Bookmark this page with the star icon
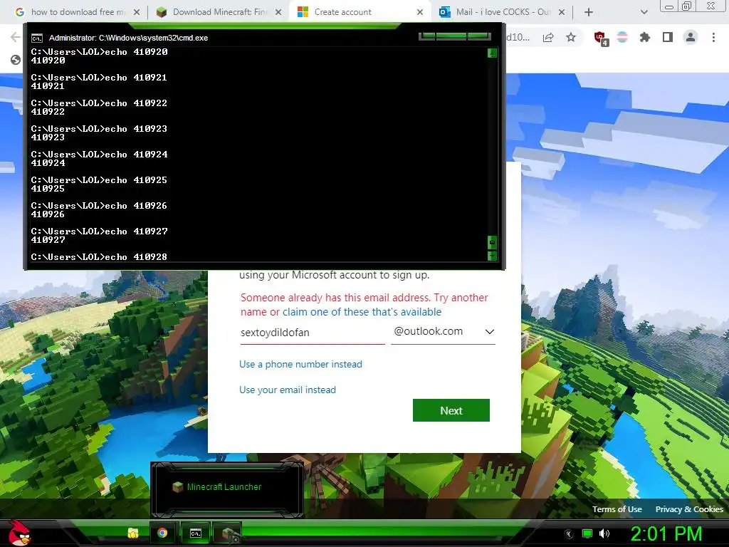Image resolution: width=729 pixels, height=547 pixels. tap(571, 37)
